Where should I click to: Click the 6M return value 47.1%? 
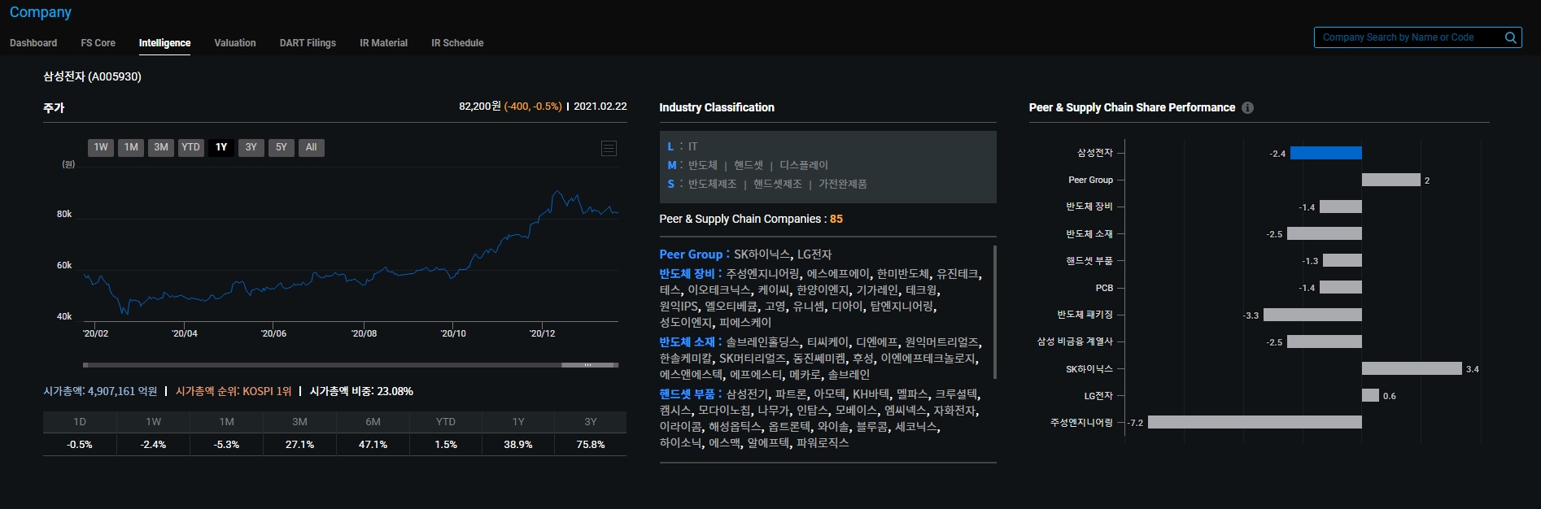pos(373,445)
